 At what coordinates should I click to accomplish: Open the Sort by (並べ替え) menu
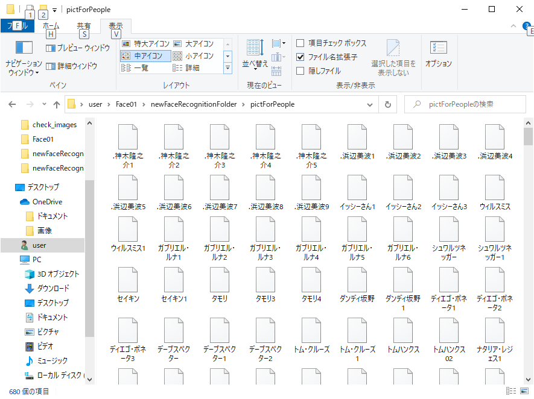coord(255,54)
